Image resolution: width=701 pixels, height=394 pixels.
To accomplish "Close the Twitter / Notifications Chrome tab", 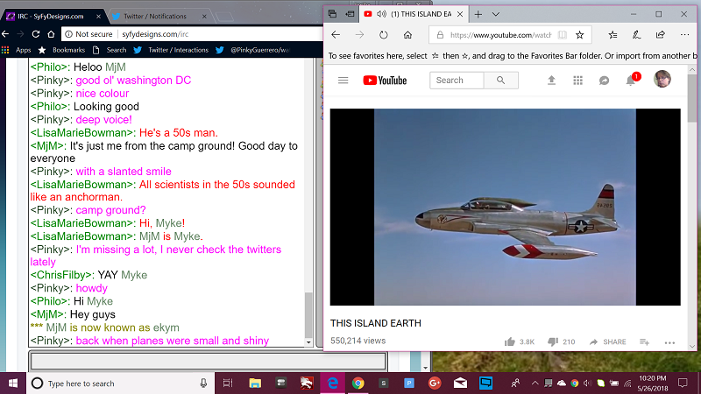I will tap(204, 17).
